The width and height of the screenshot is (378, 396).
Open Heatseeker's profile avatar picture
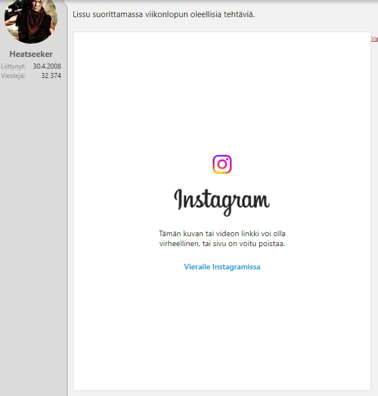[x=31, y=20]
